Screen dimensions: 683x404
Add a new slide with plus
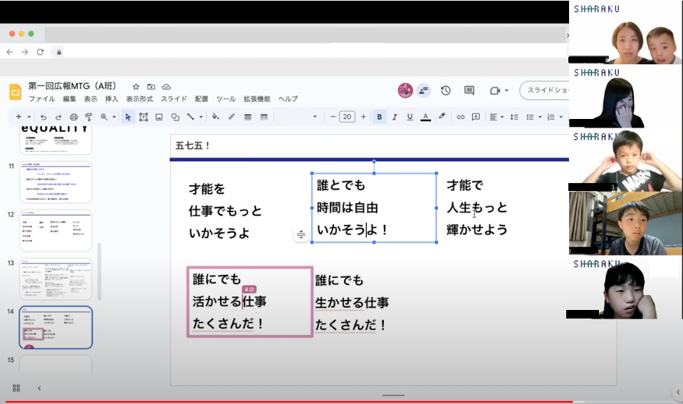(x=19, y=117)
